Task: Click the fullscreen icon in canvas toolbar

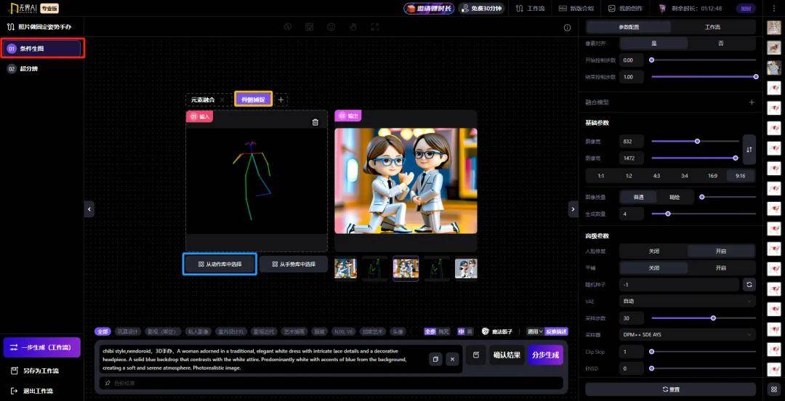Action: click(x=375, y=27)
